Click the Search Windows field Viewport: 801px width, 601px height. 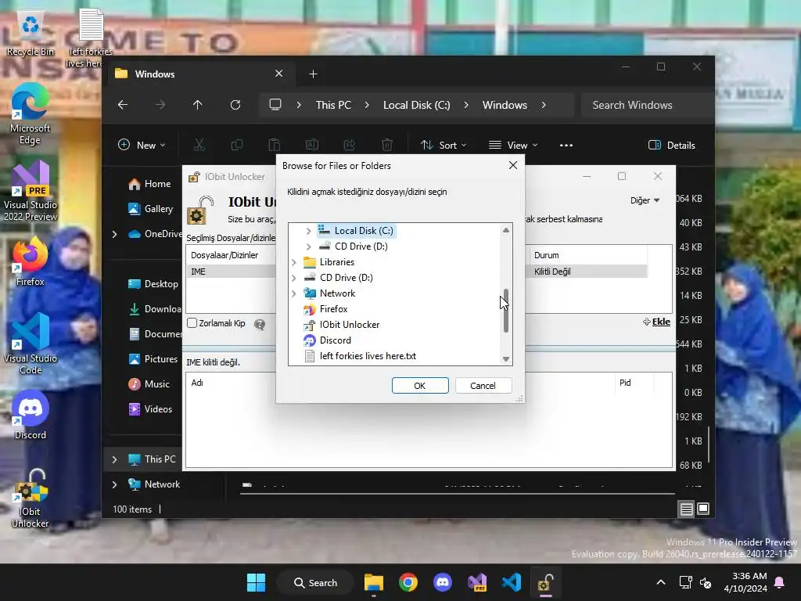pos(647,105)
